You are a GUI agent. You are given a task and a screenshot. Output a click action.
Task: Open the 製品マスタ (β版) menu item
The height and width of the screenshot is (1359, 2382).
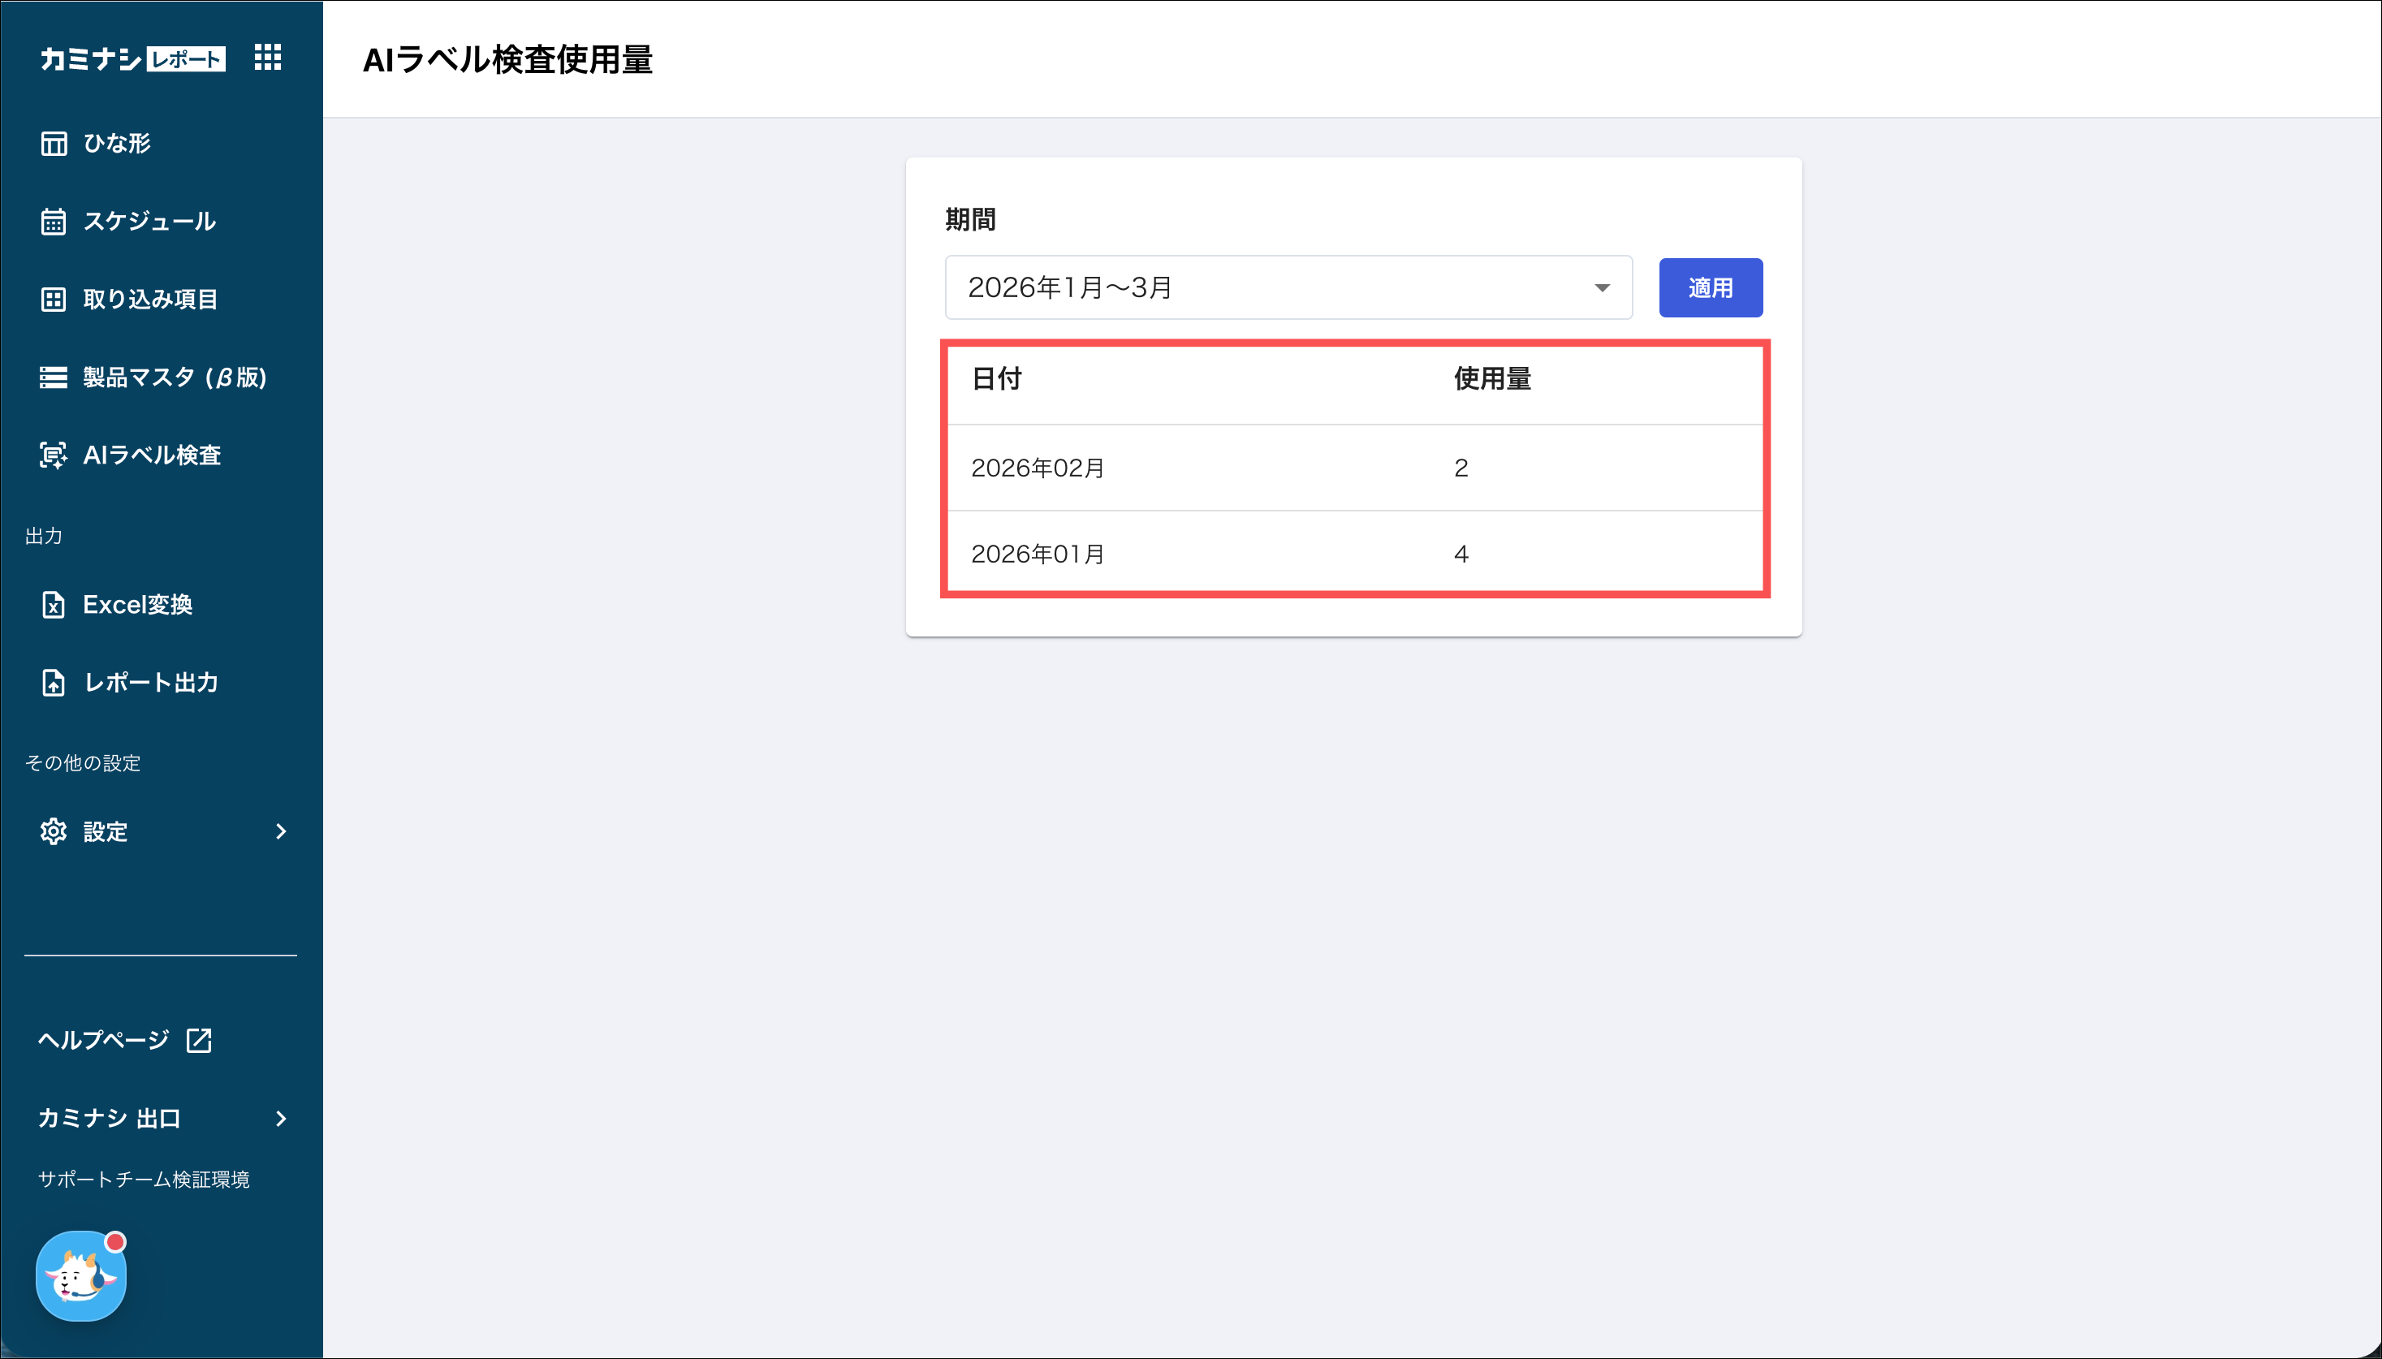pos(175,378)
